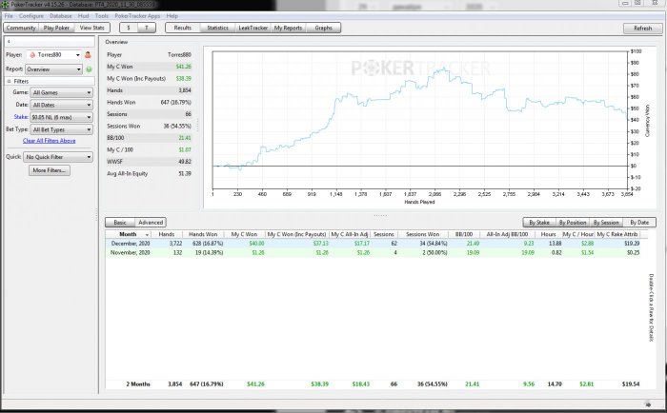Image resolution: width=667 pixels, height=413 pixels.
Task: Open the Bet Type dropdown
Action: [61, 128]
